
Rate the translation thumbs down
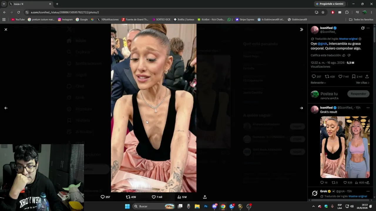(x=349, y=55)
